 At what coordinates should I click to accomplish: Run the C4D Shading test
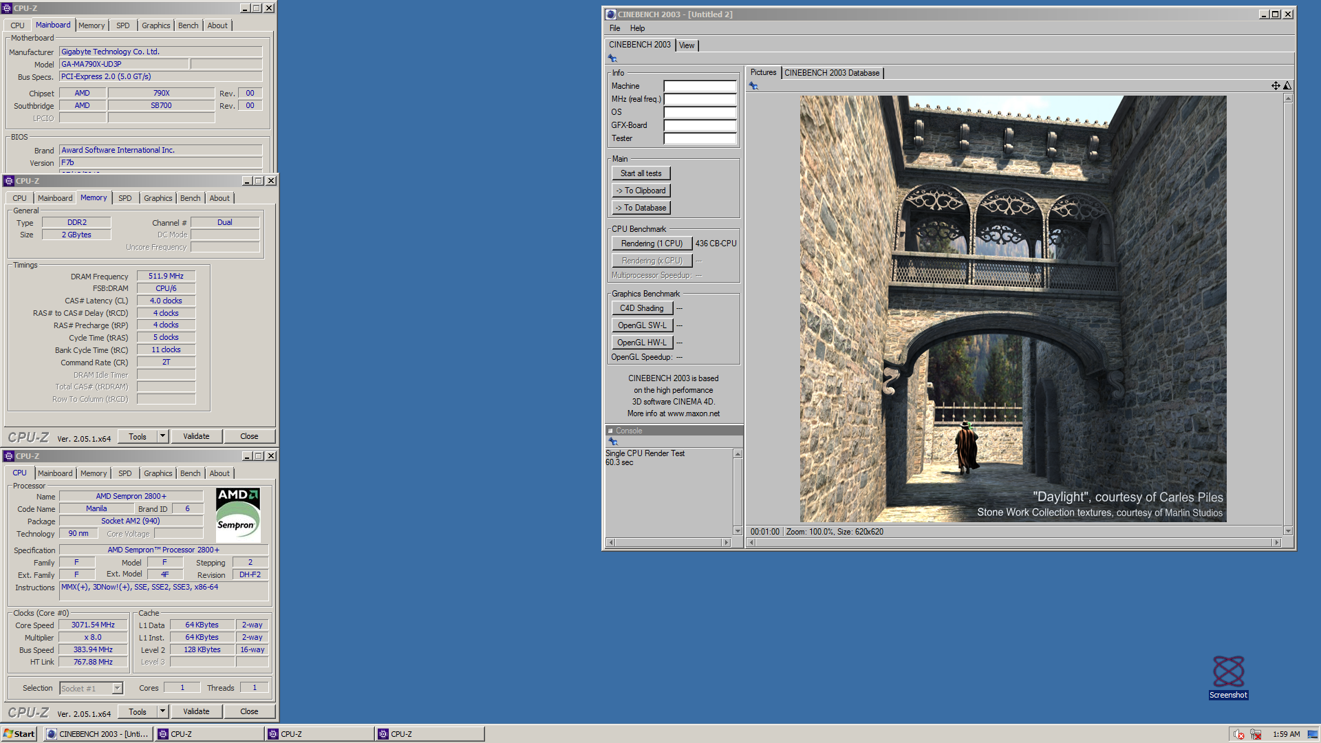[642, 308]
